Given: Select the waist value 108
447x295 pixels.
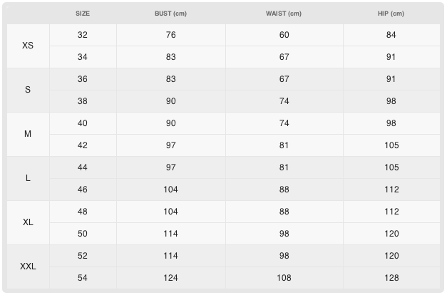Looking at the screenshot, I should coord(284,278).
